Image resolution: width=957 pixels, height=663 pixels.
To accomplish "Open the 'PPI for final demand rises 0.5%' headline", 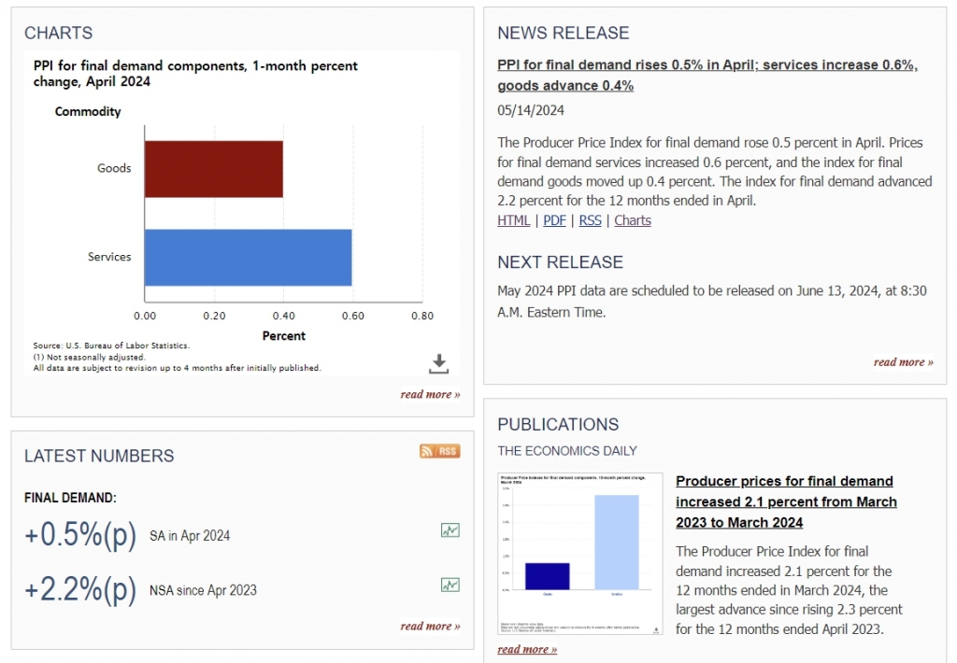I will [x=707, y=76].
